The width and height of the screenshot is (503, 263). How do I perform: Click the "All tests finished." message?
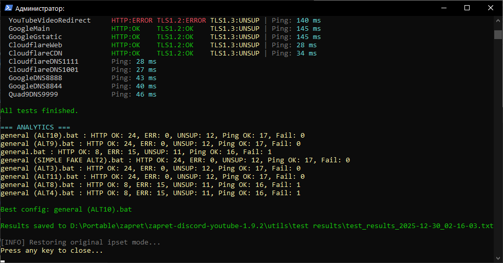40,110
